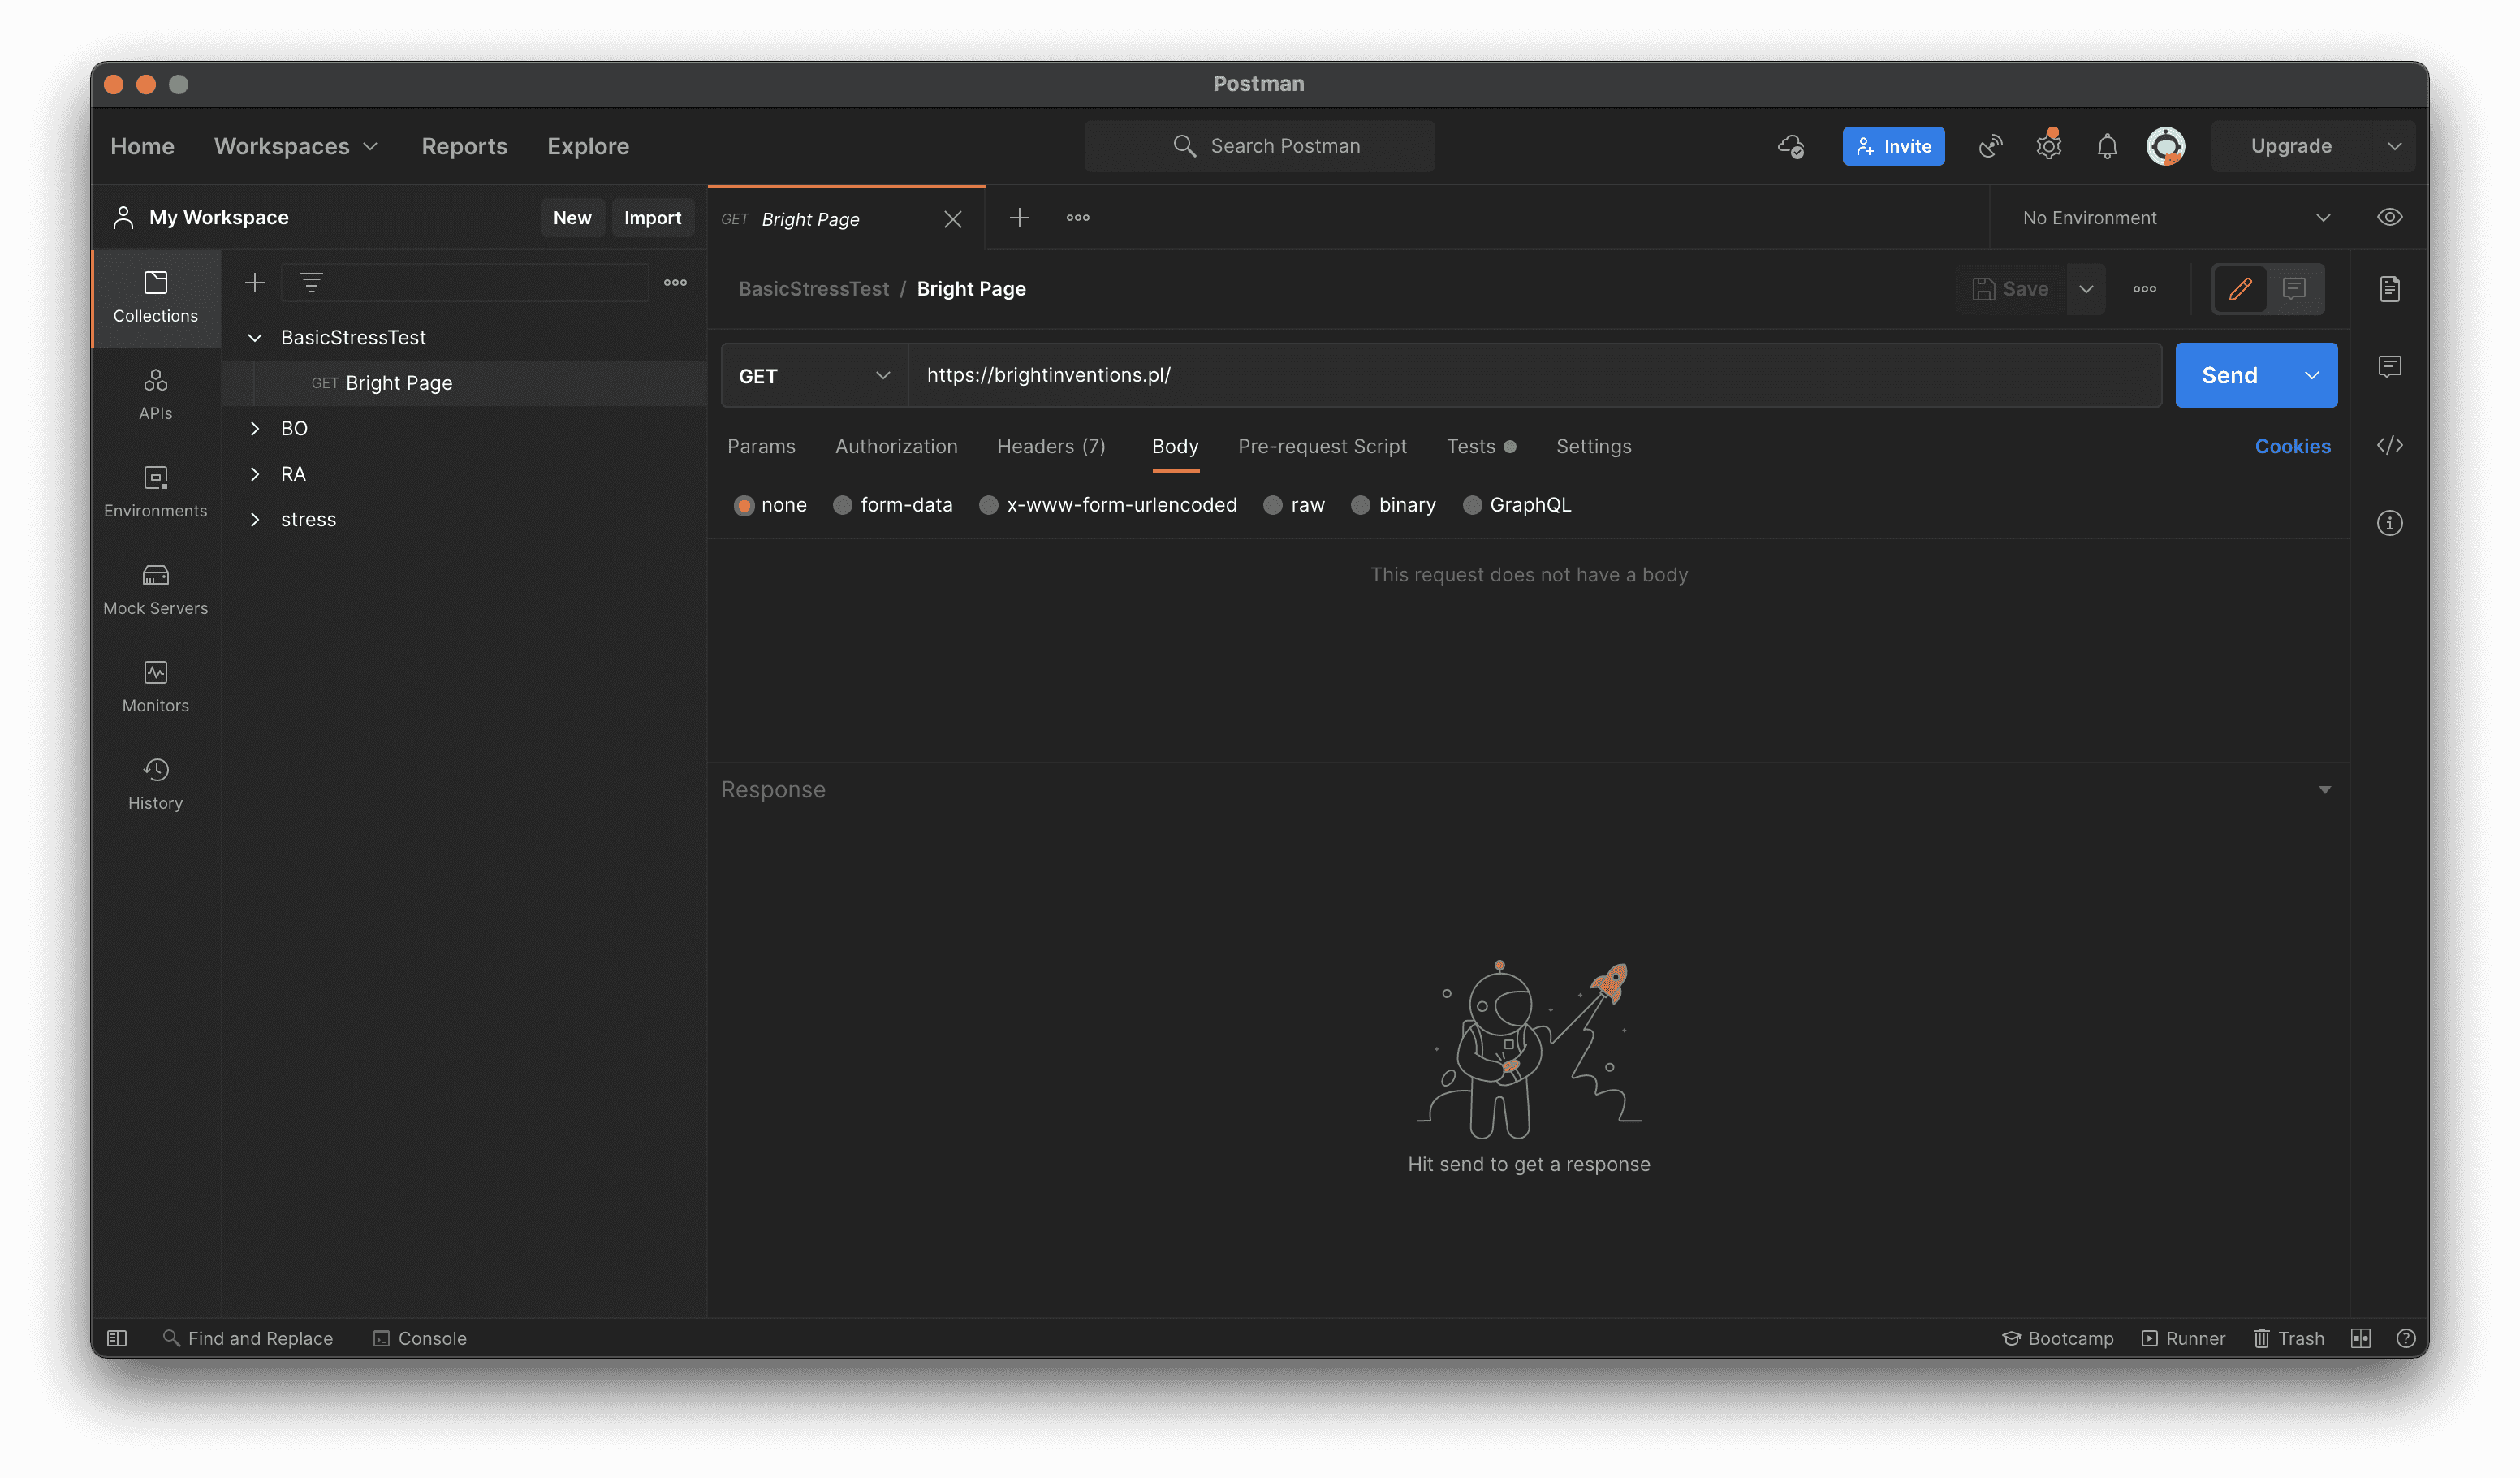Open the Cookies link
The image size is (2520, 1478).
pyautogui.click(x=2291, y=446)
